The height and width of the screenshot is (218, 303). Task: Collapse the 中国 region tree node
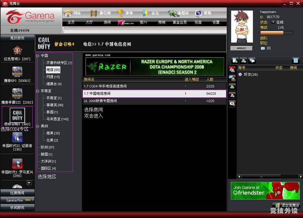coord(38,56)
